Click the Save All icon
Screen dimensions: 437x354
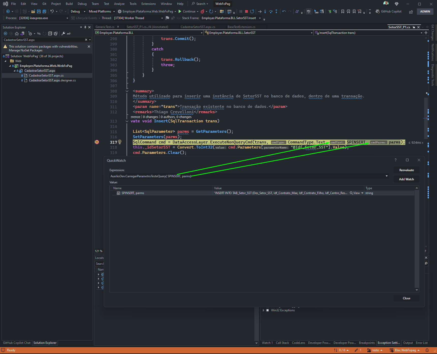pyautogui.click(x=44, y=11)
